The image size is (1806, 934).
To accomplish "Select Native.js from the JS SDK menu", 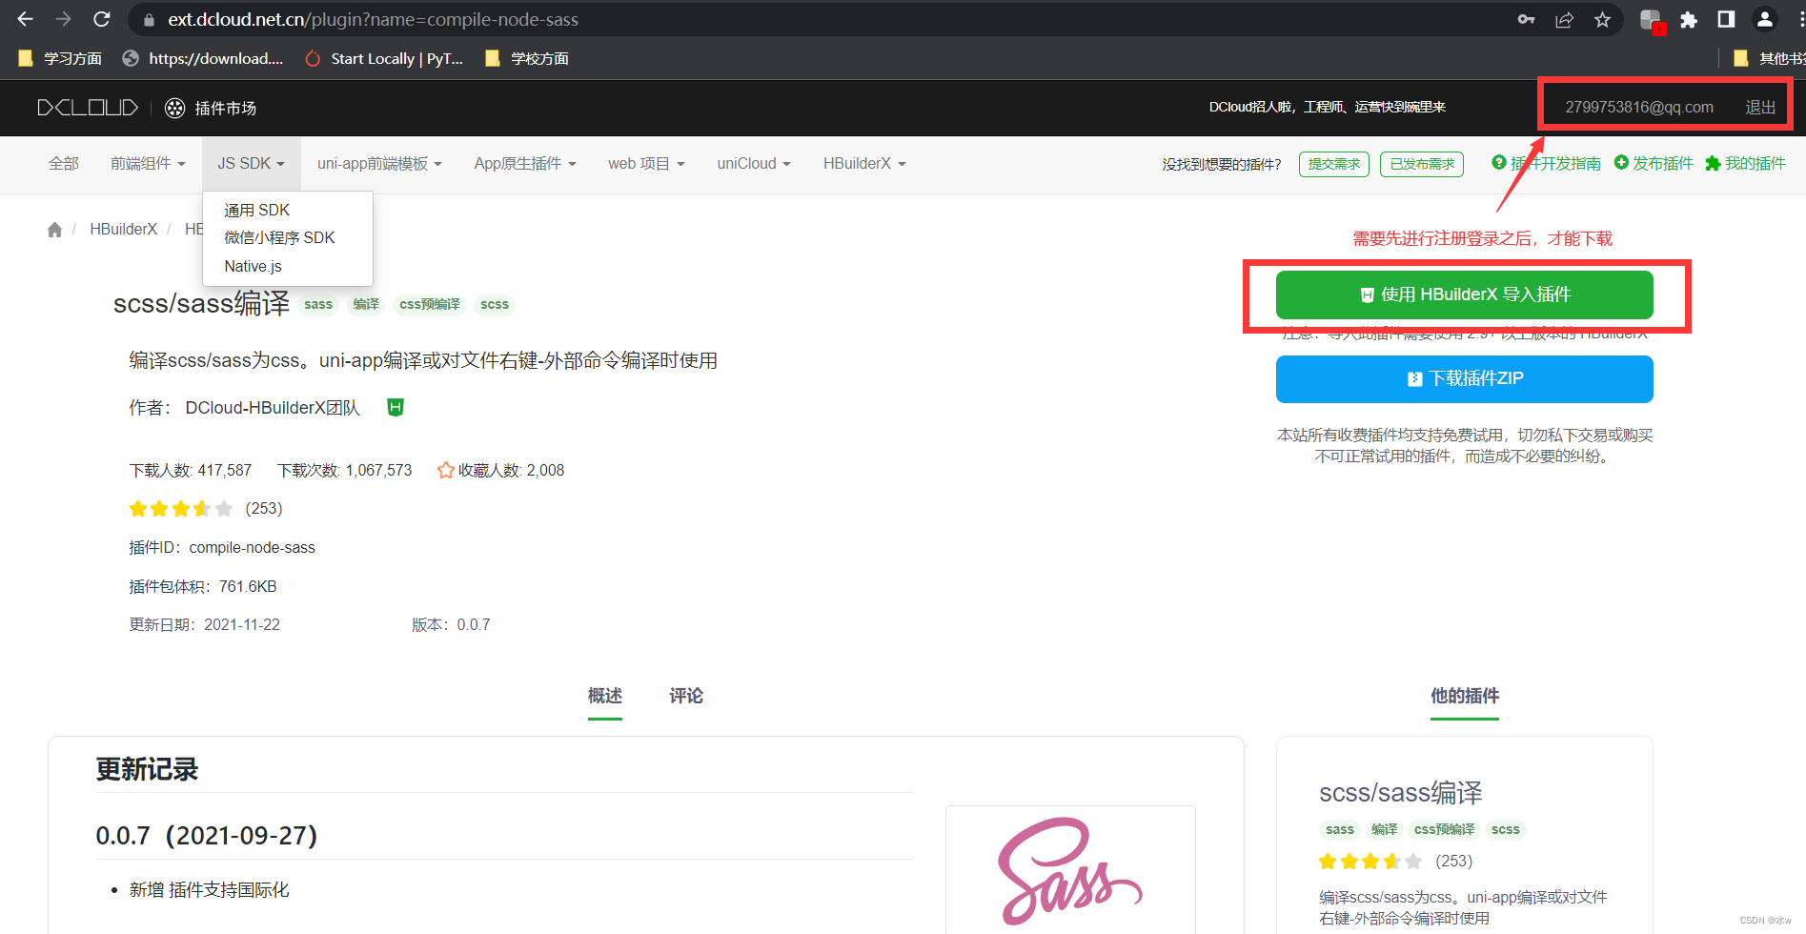I will pyautogui.click(x=253, y=266).
